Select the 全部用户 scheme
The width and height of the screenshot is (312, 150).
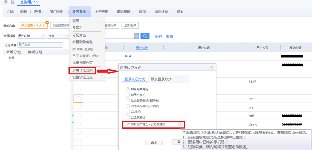coord(130,26)
